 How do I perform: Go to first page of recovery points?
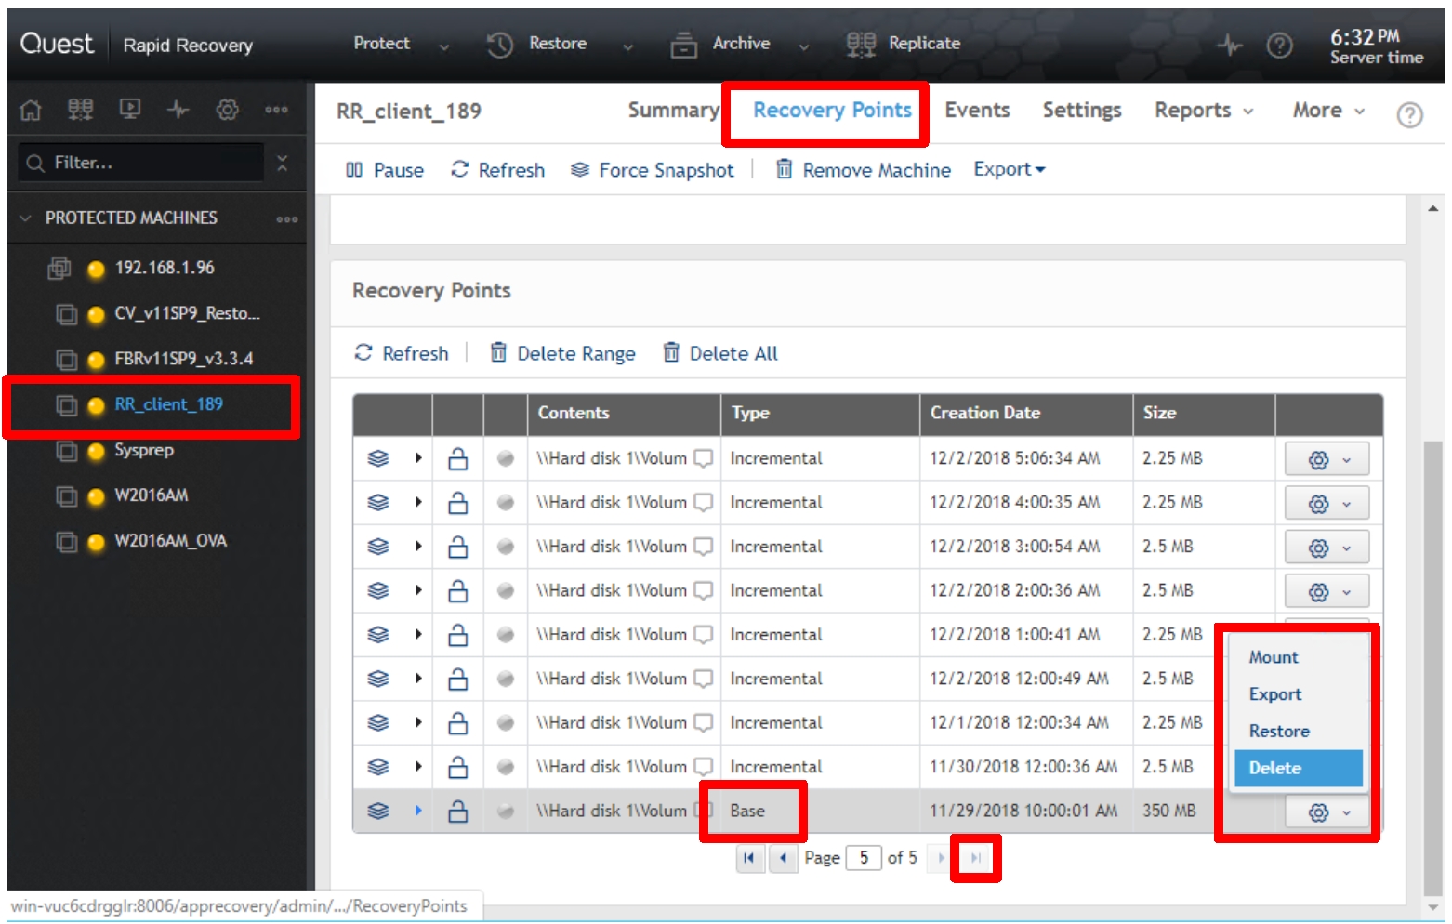point(749,858)
